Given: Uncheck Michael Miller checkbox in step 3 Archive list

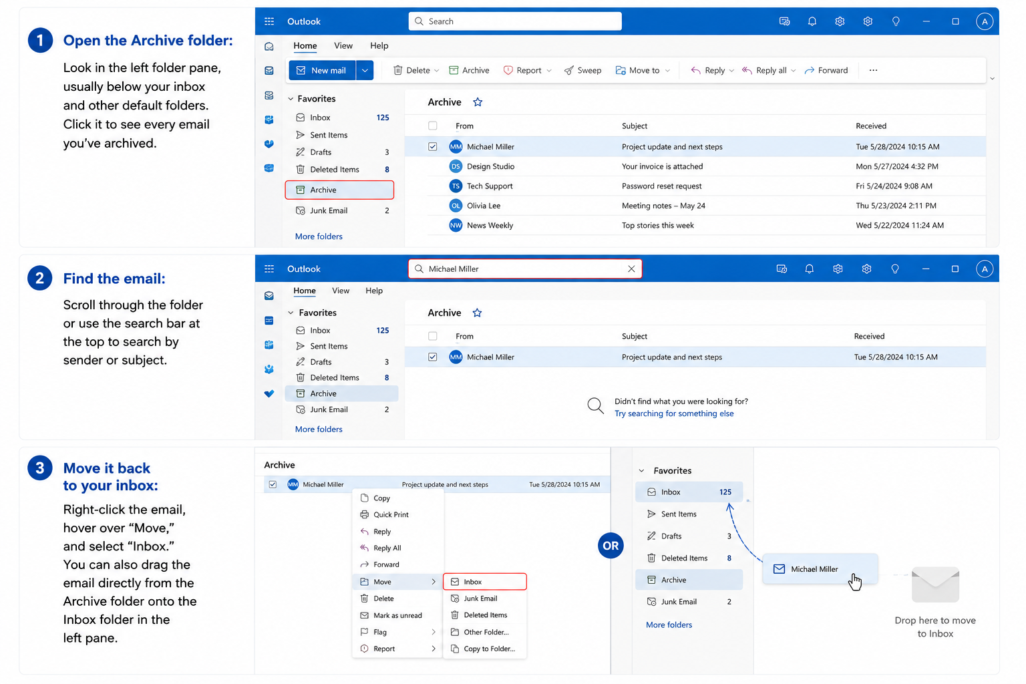Looking at the screenshot, I should pyautogui.click(x=273, y=484).
